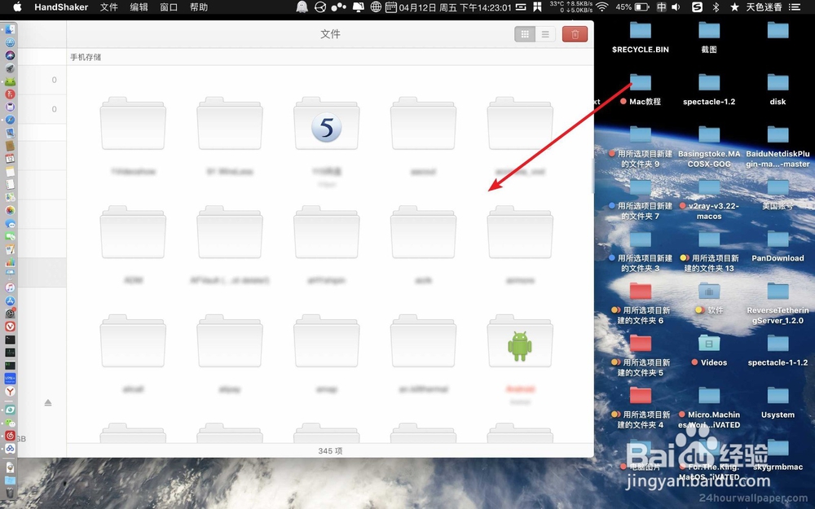This screenshot has height=509, width=815.
Task: Select the 截图 desktop folder
Action: pyautogui.click(x=709, y=37)
